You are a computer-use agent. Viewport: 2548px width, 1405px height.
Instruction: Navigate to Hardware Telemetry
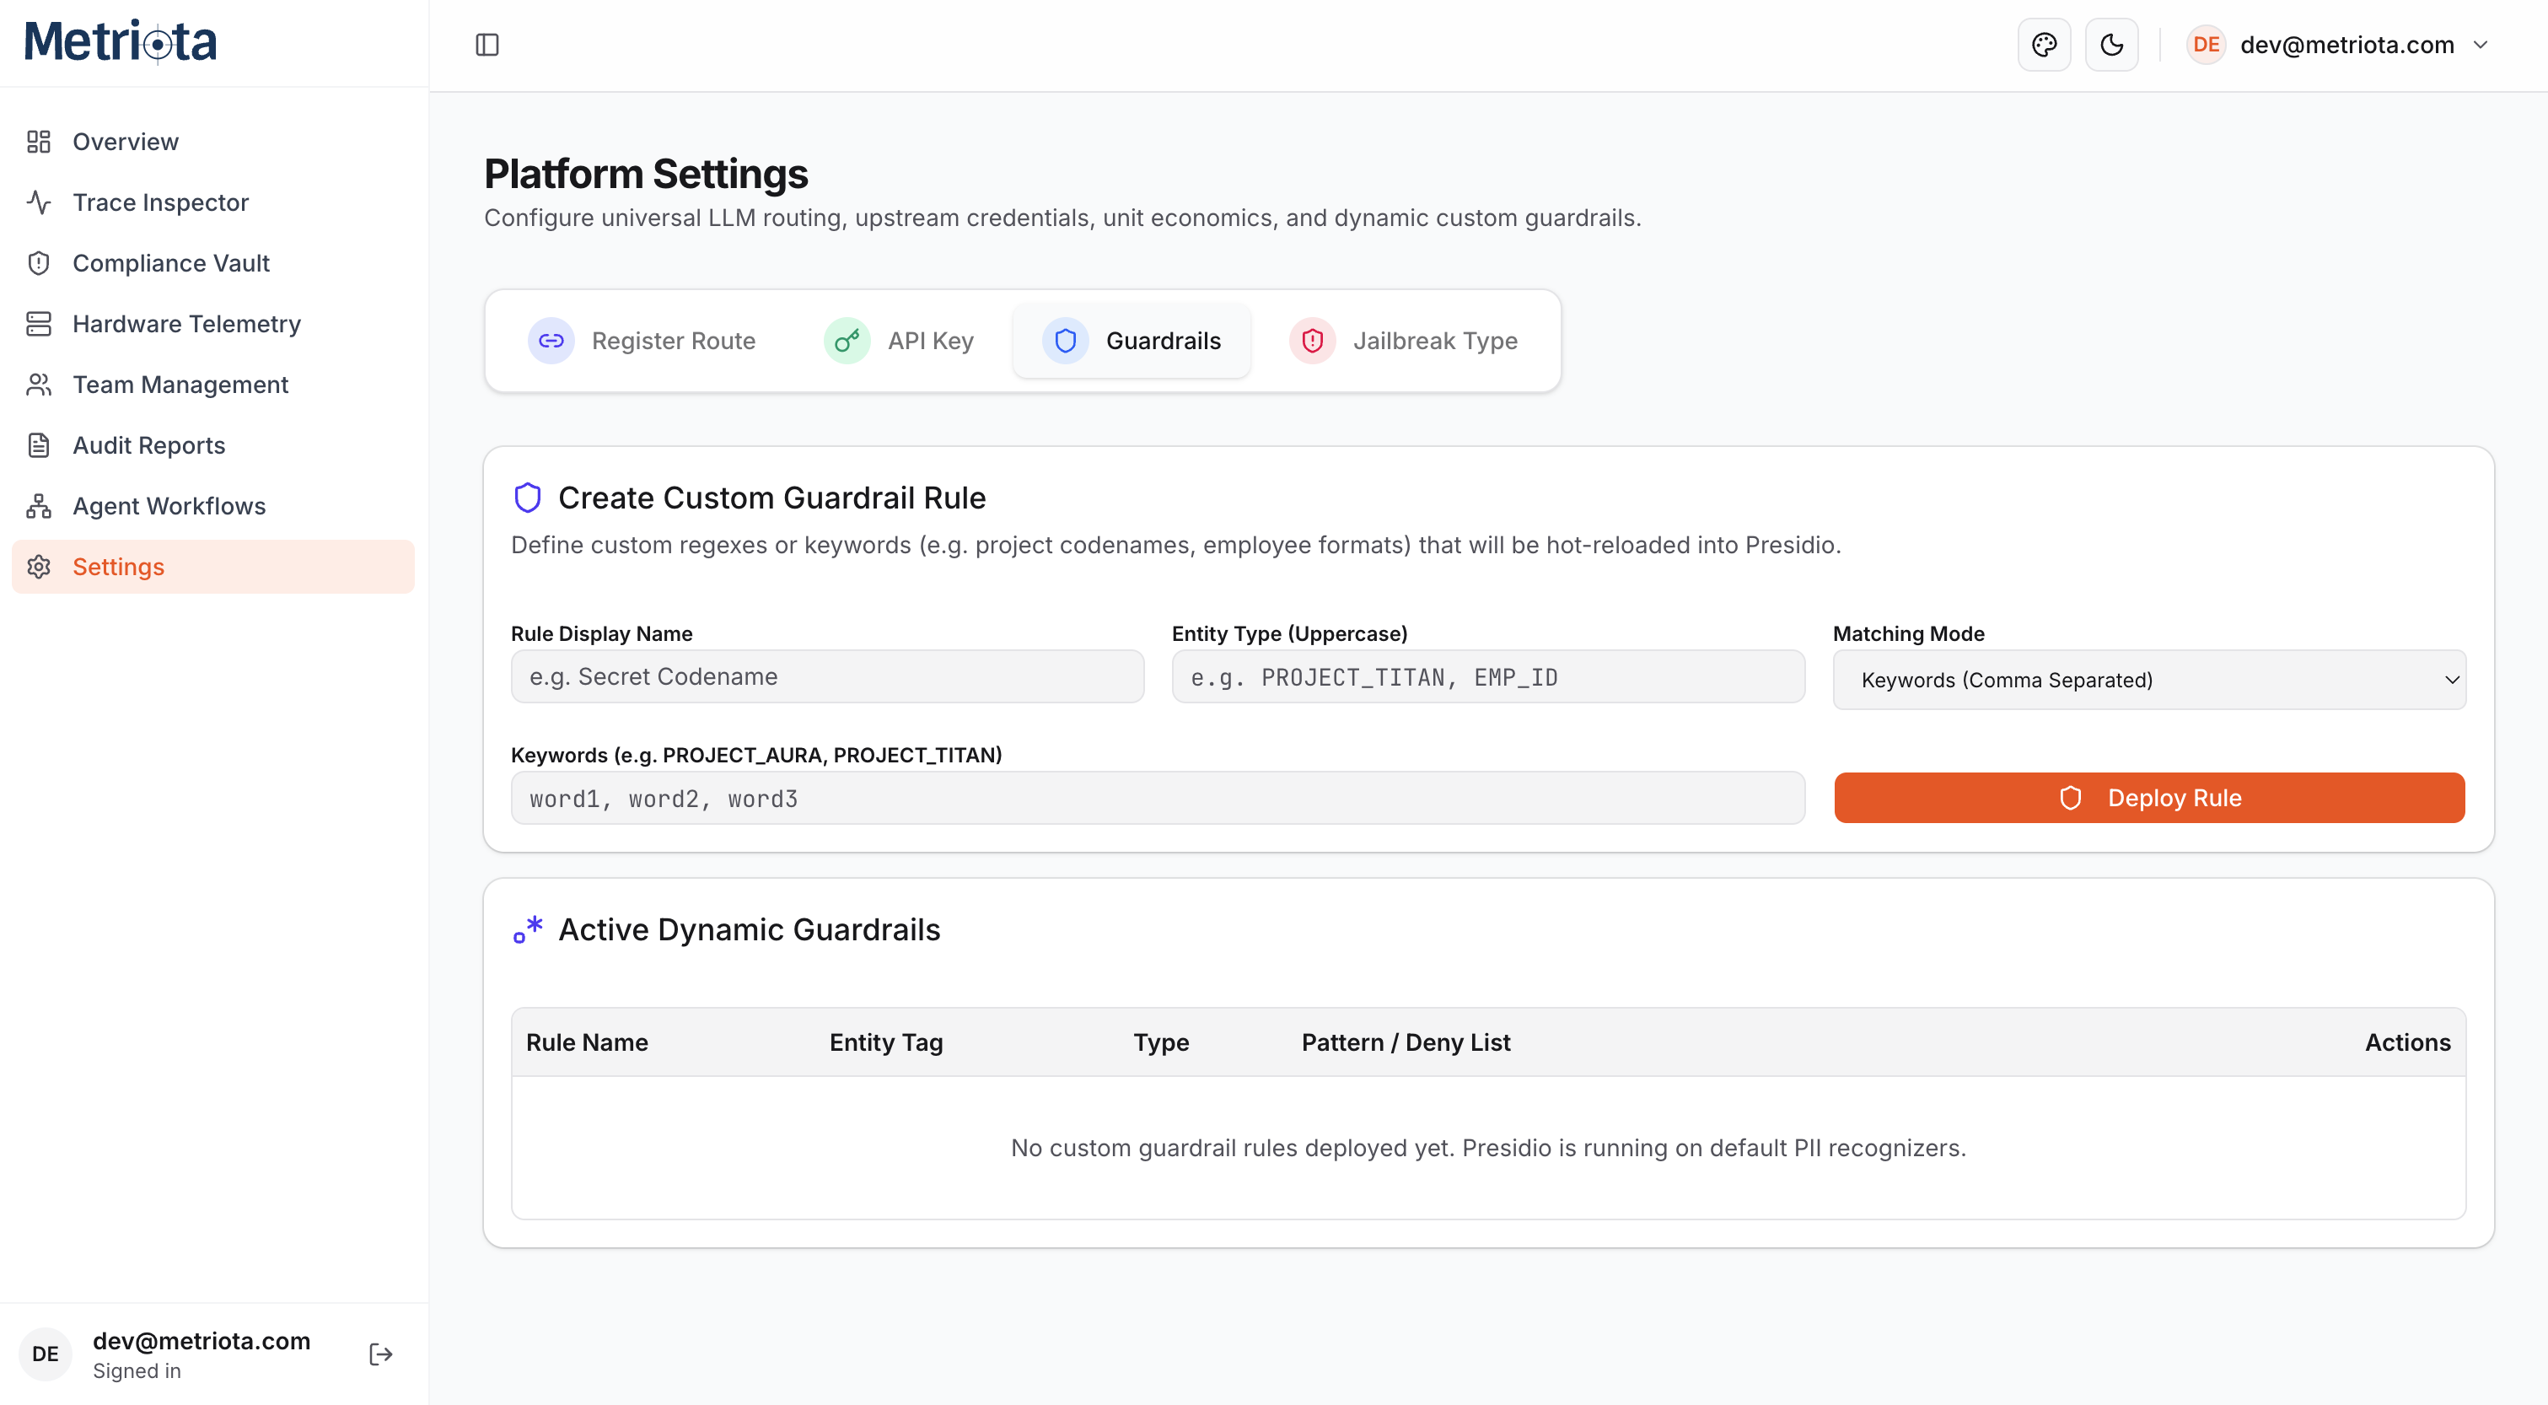pyautogui.click(x=212, y=324)
